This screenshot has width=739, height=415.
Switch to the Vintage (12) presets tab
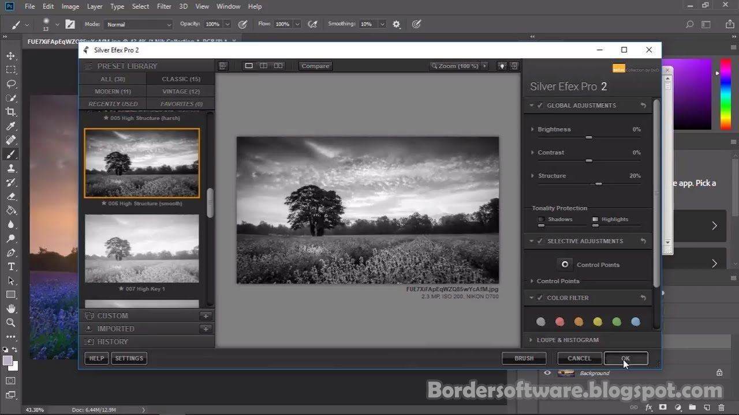click(181, 92)
